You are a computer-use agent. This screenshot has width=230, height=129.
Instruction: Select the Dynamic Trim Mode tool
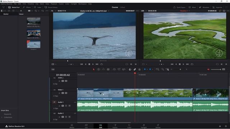pyautogui.click(x=103, y=70)
